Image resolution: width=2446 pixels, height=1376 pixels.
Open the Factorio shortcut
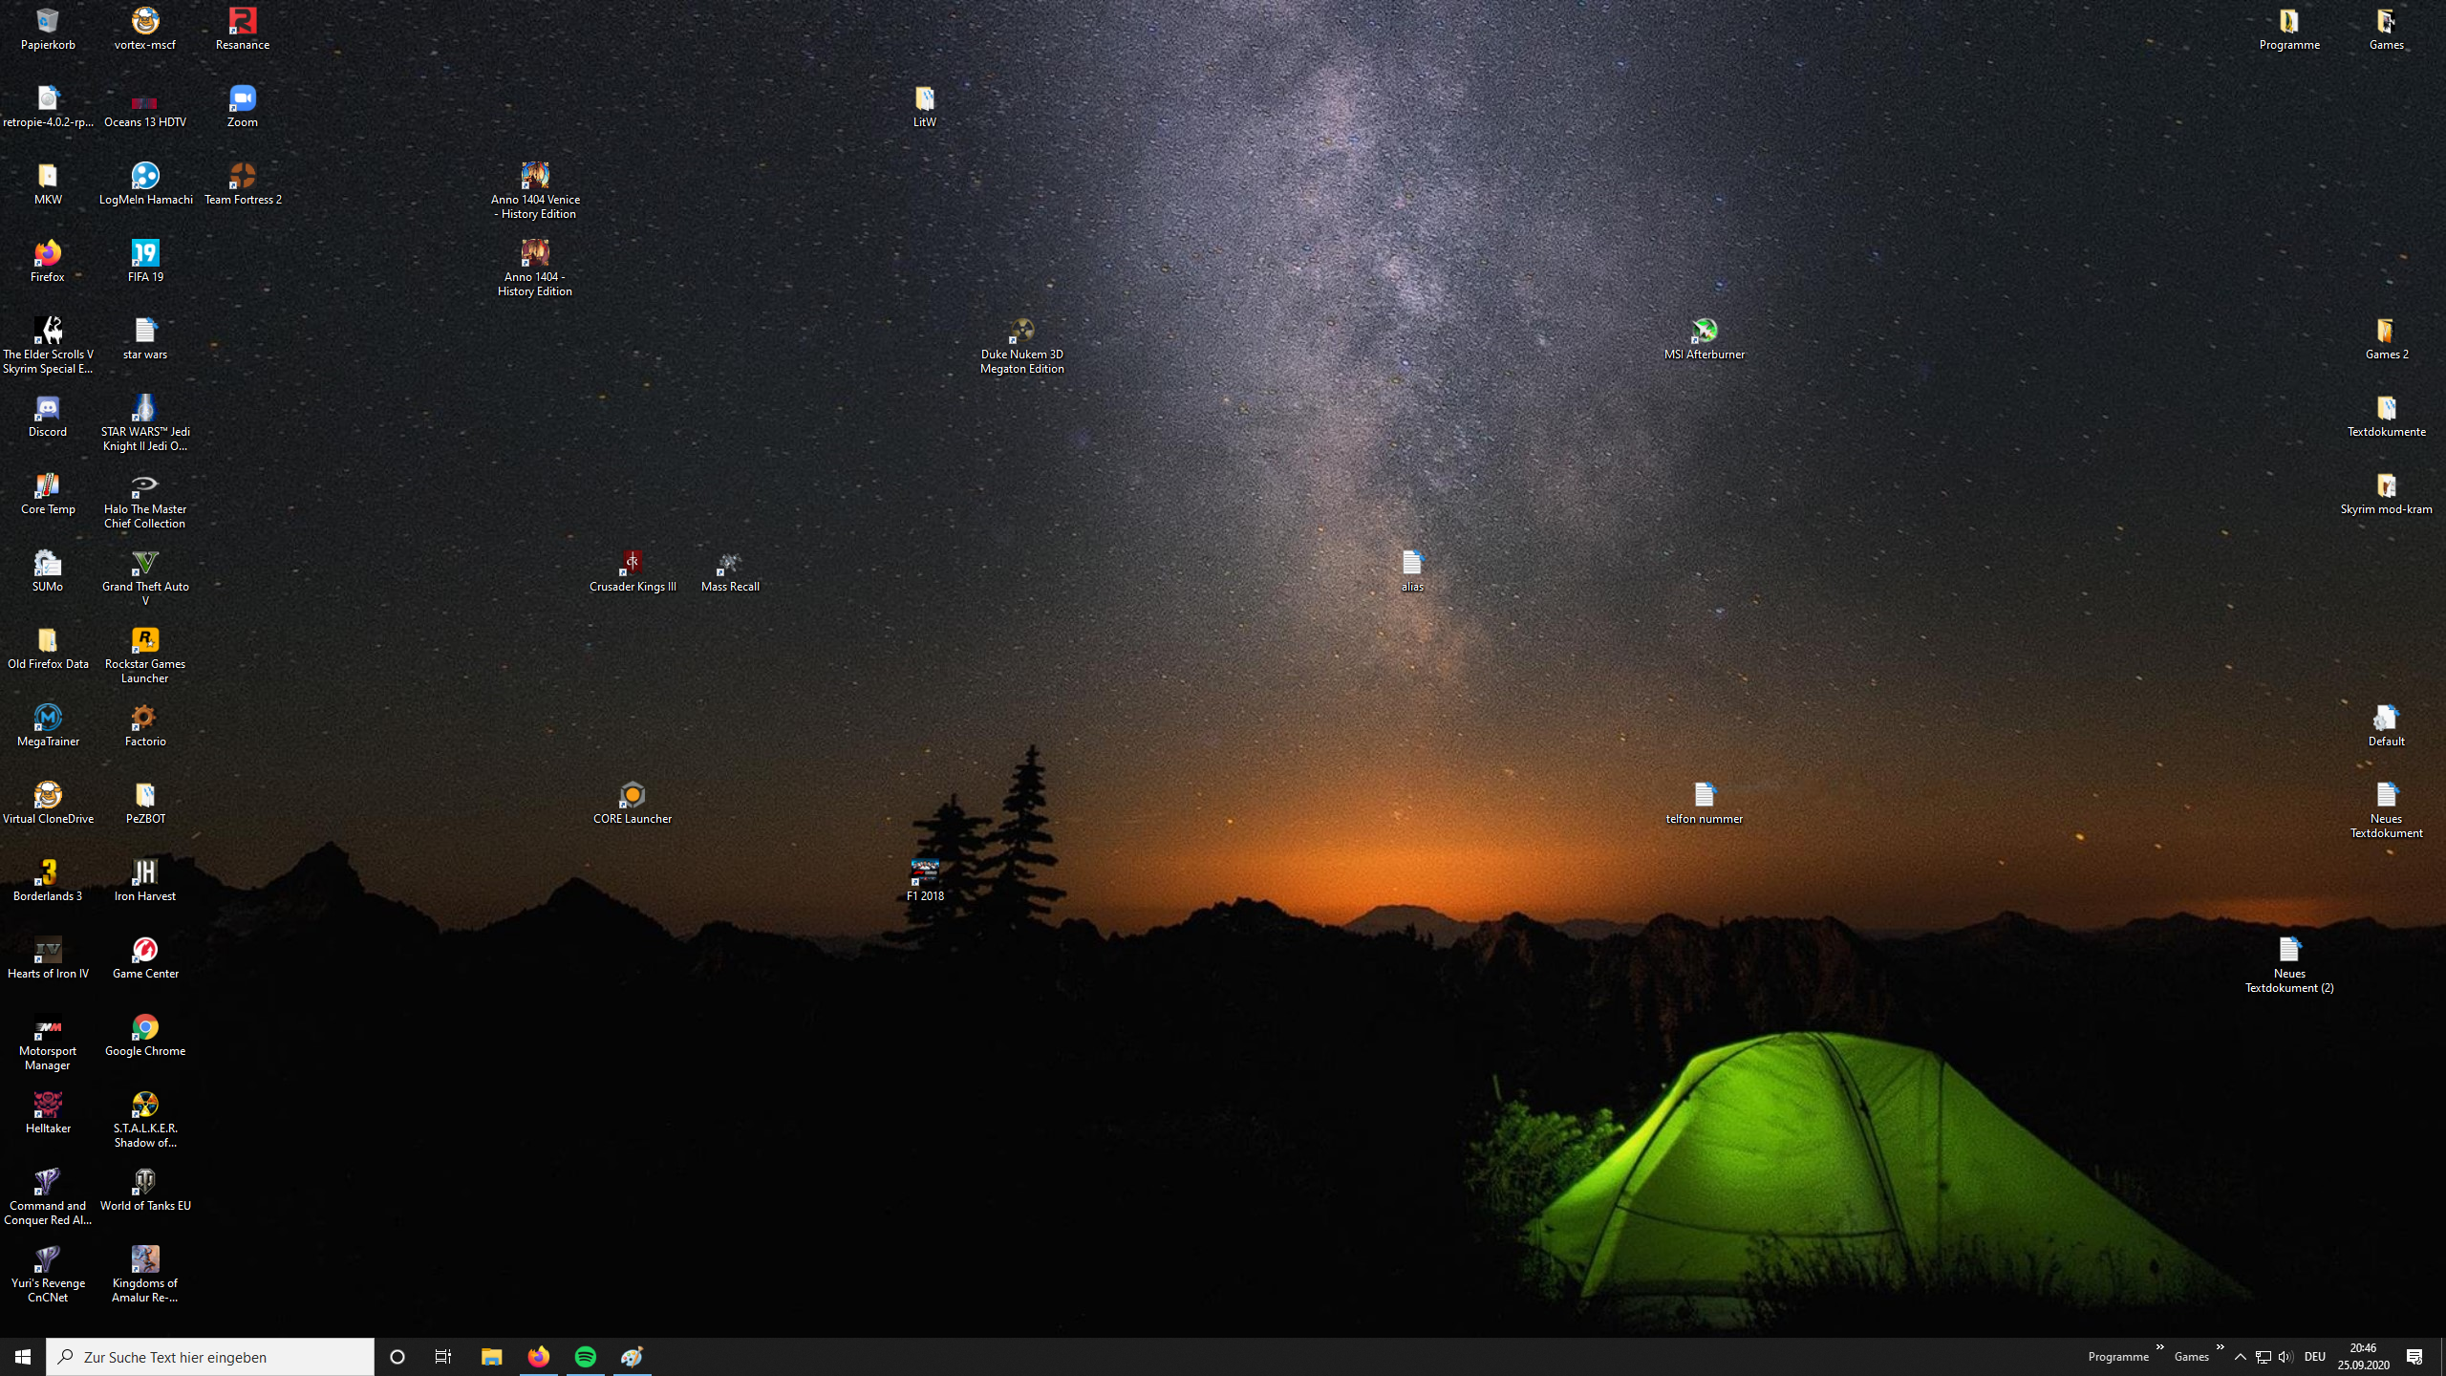(x=143, y=719)
